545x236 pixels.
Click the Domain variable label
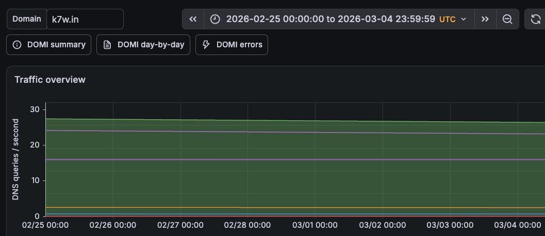27,19
